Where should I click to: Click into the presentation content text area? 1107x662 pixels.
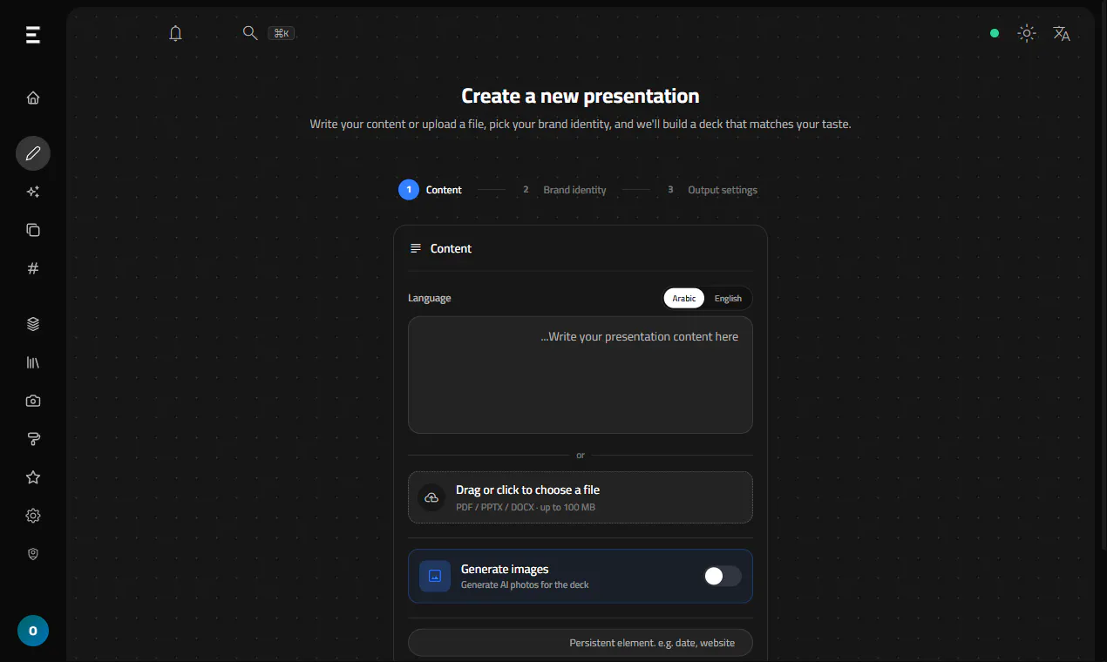pos(581,375)
